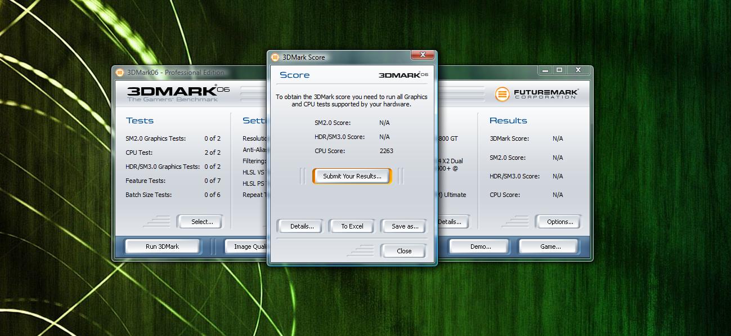The image size is (731, 336).
Task: Click 3DMark Score N/A value in Results
Action: [558, 138]
